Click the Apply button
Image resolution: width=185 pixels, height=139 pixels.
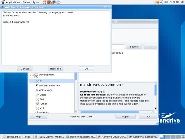pos(125,117)
